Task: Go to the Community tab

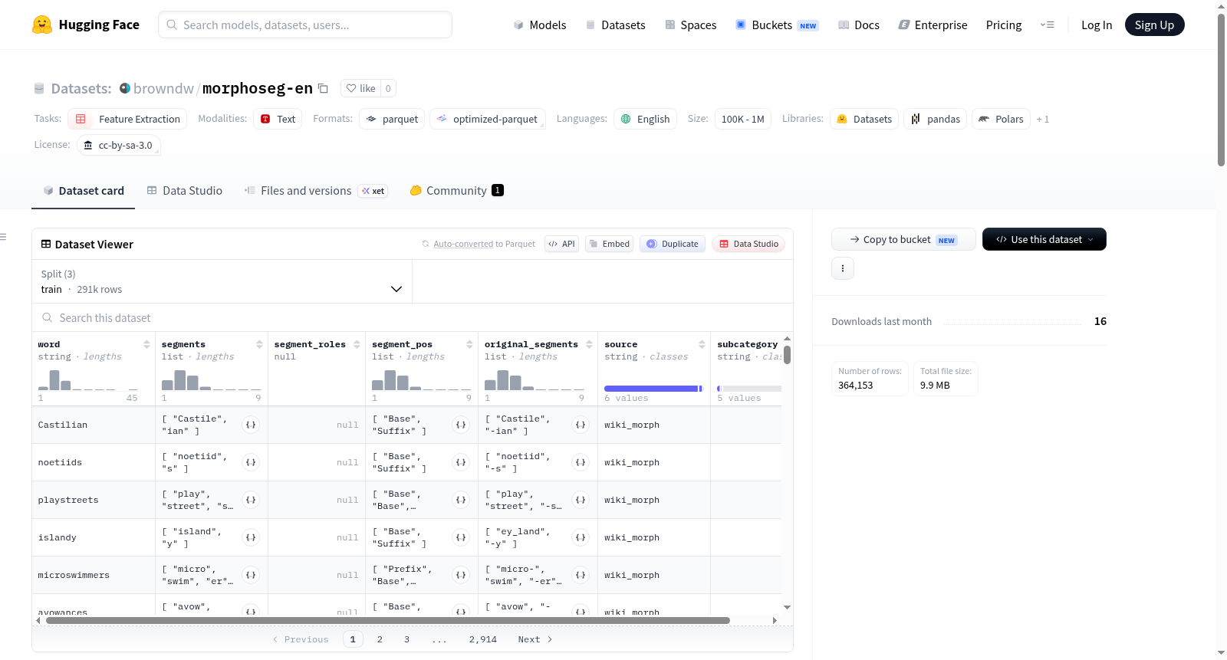Action: coord(456,191)
